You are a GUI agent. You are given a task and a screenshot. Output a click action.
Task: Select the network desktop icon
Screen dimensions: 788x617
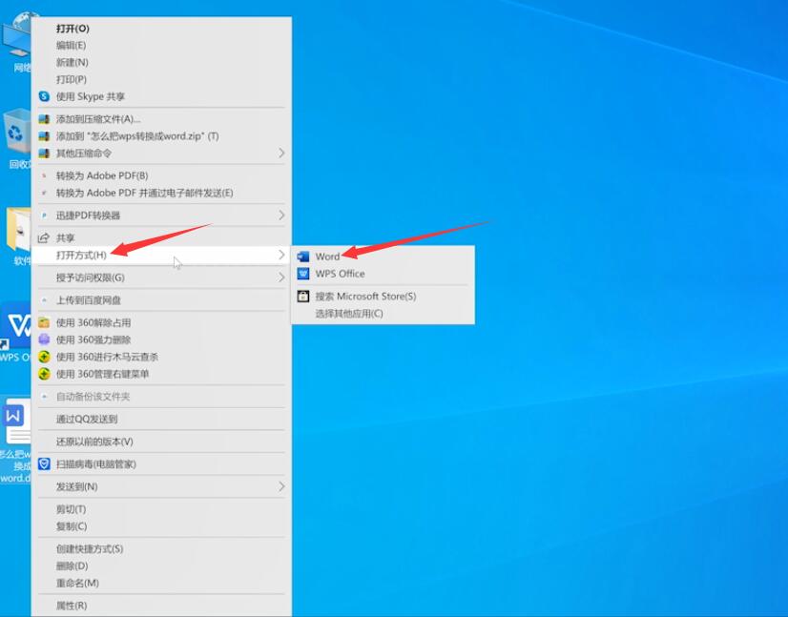tap(16, 43)
